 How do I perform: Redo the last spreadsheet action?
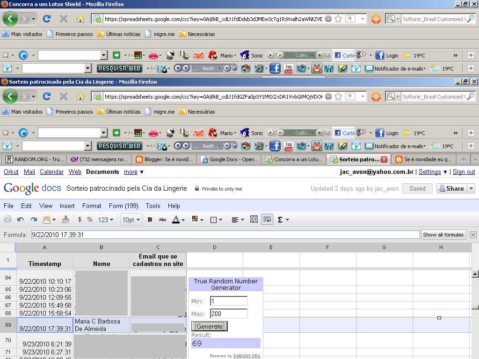click(34, 220)
